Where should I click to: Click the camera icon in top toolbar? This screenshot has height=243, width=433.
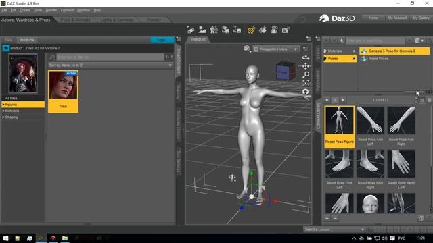point(286,30)
